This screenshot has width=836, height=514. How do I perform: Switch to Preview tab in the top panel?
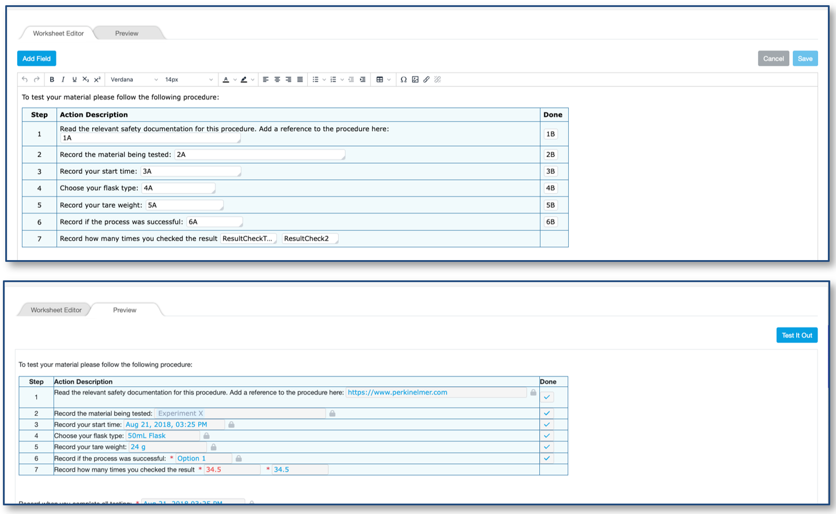click(x=127, y=33)
